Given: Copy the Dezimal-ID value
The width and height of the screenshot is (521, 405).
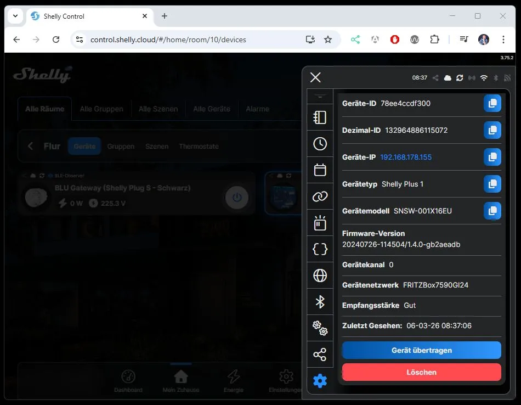Looking at the screenshot, I should [492, 130].
